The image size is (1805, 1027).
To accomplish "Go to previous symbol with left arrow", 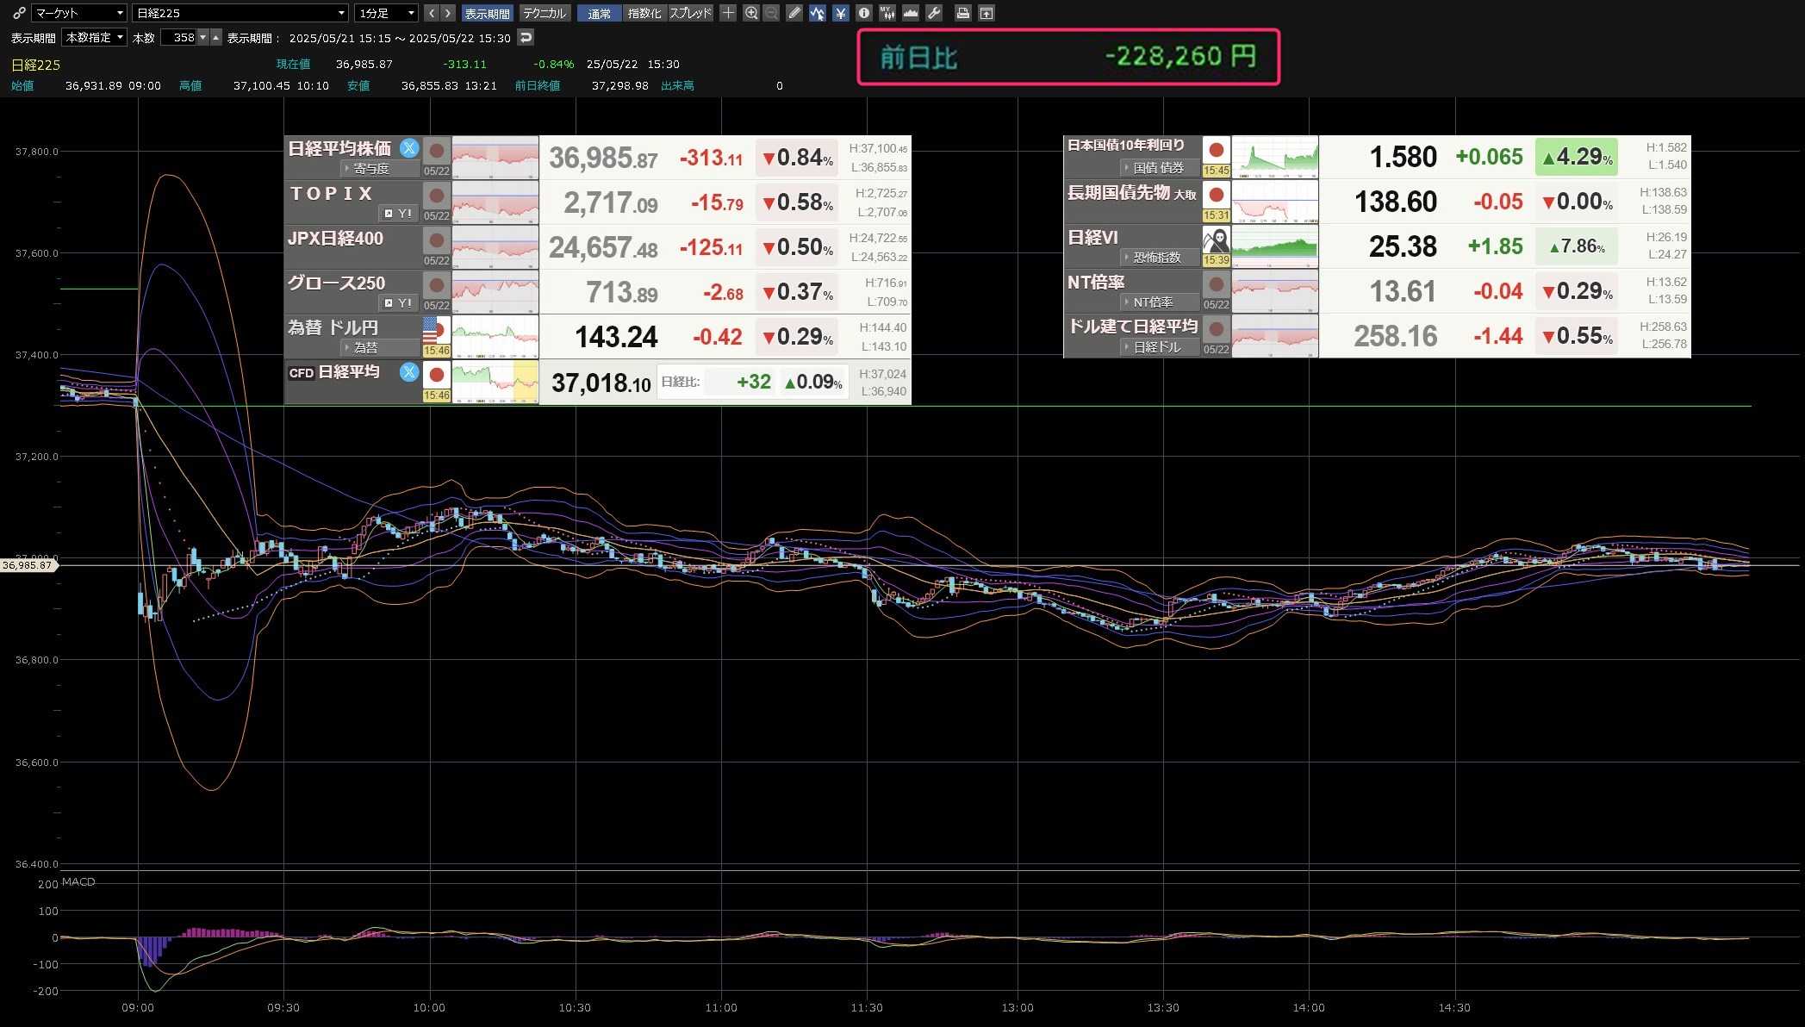I will (431, 13).
